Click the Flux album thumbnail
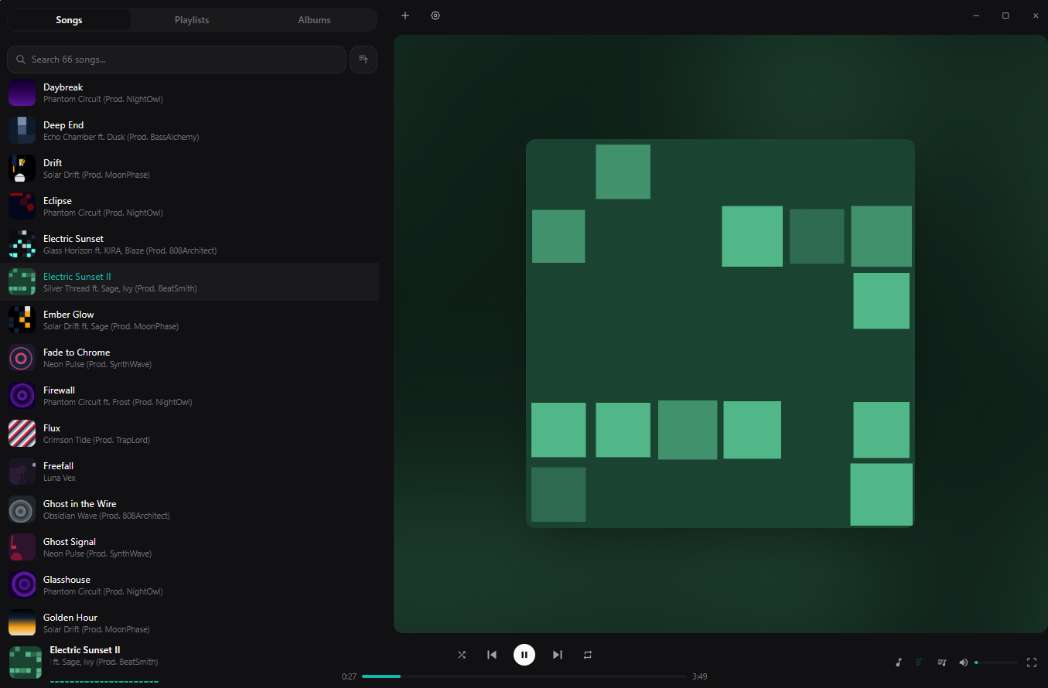This screenshot has height=688, width=1048. (x=22, y=434)
